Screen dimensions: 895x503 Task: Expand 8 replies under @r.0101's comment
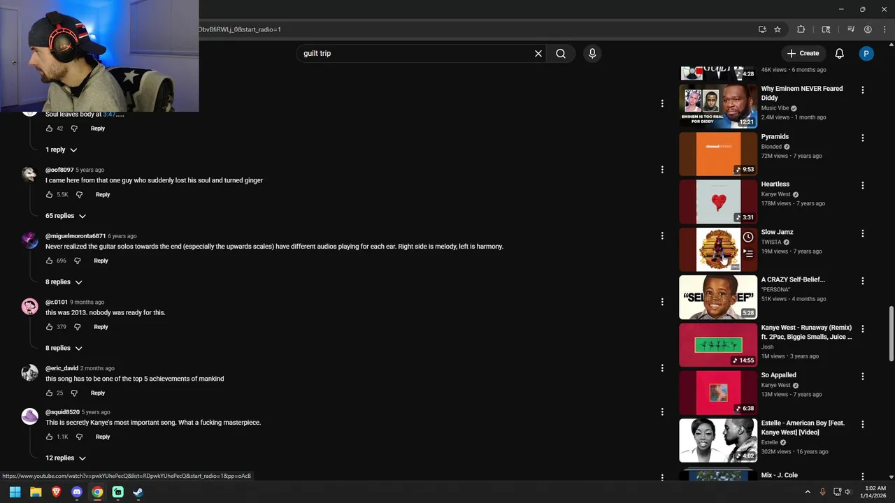(x=64, y=348)
